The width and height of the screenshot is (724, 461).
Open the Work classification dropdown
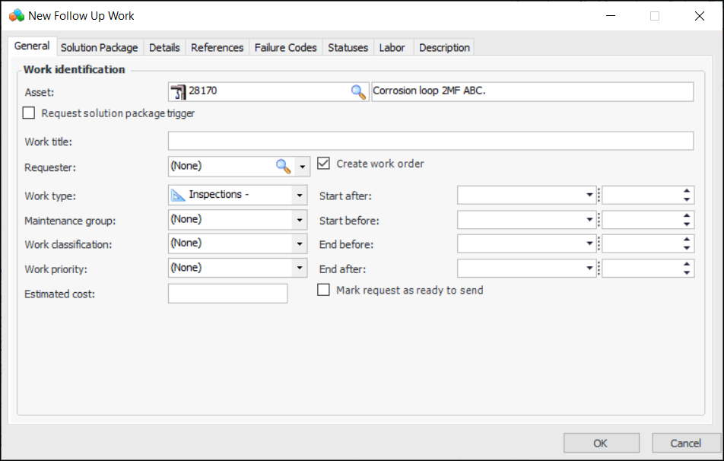click(300, 244)
